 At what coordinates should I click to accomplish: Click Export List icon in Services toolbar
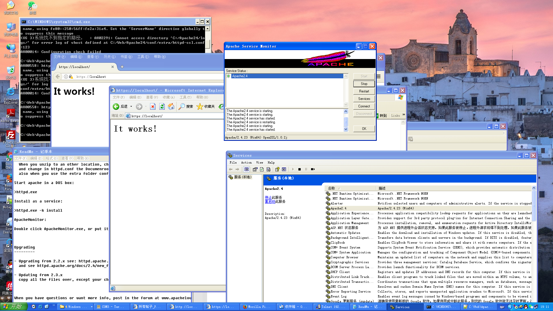(269, 169)
